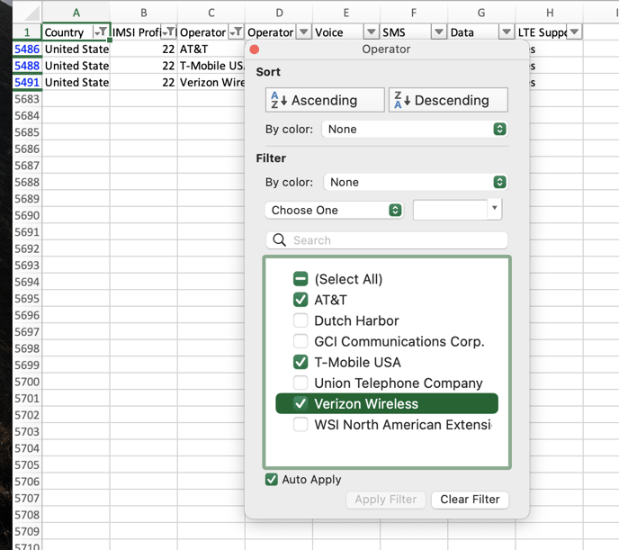This screenshot has height=550, width=619.
Task: Open LTE Support column filter arrow
Action: (574, 32)
